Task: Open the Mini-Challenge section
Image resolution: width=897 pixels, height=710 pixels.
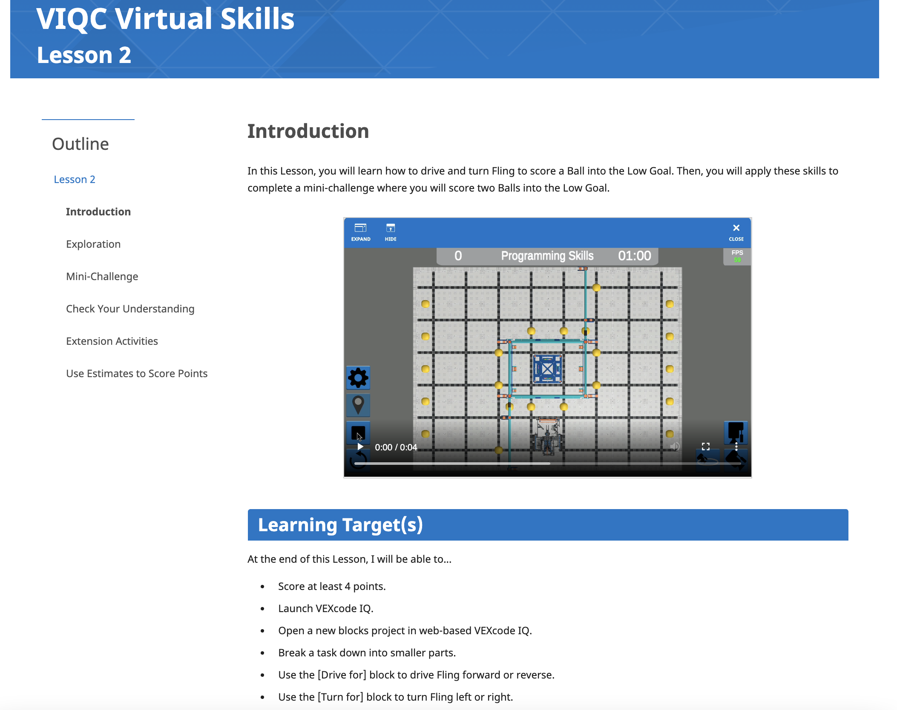Action: (x=102, y=276)
